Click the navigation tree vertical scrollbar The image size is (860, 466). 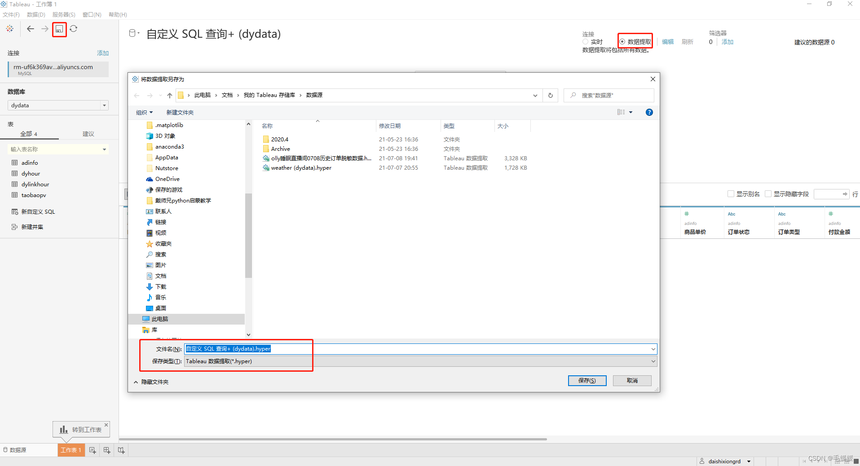coord(248,236)
